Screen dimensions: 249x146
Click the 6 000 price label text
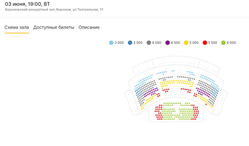231,43
